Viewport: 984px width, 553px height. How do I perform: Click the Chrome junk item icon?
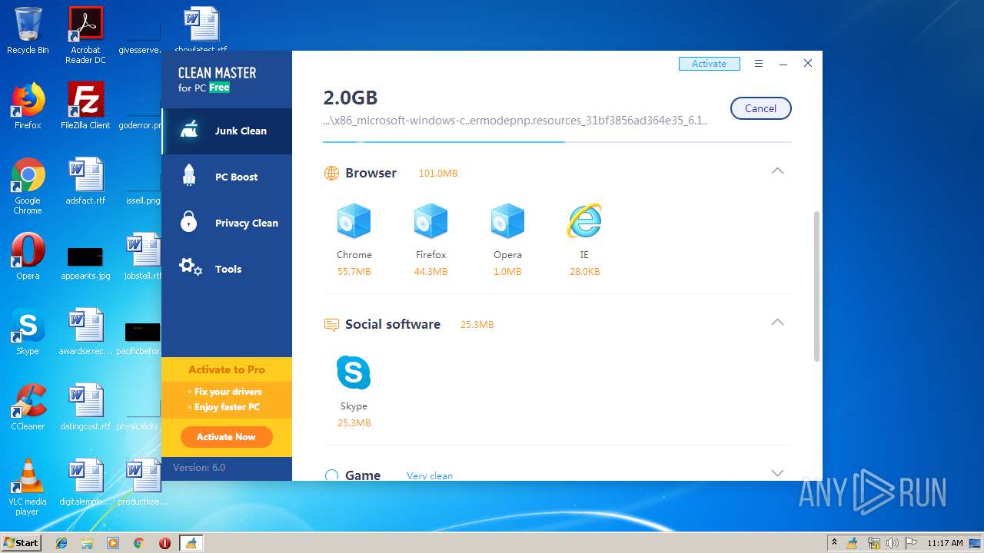coord(354,221)
